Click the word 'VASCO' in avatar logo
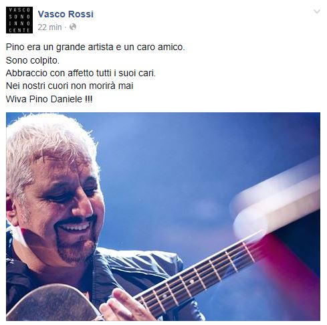This screenshot has width=327, height=325. click(x=19, y=10)
